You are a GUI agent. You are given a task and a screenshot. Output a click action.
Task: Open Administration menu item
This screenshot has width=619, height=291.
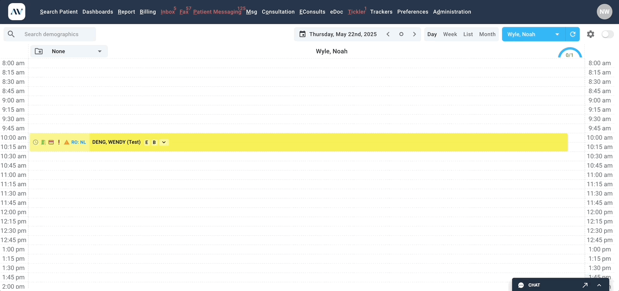[452, 12]
